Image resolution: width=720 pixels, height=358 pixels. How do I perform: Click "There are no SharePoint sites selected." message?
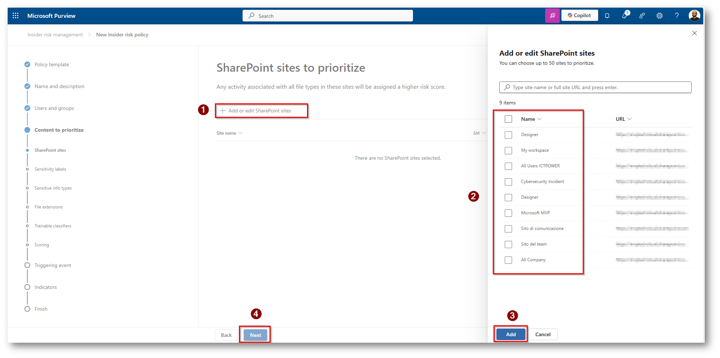(x=398, y=158)
